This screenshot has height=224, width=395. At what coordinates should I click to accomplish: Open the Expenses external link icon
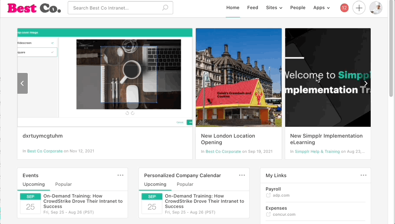click(268, 214)
